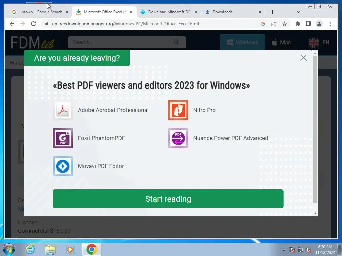This screenshot has width=342, height=256.
Task: Go forward to the next page
Action: click(x=23, y=24)
